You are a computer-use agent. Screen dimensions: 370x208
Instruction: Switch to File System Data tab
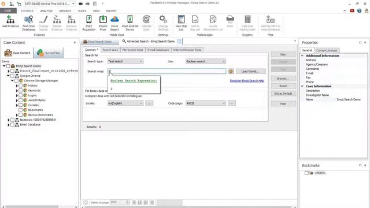[x=132, y=50]
